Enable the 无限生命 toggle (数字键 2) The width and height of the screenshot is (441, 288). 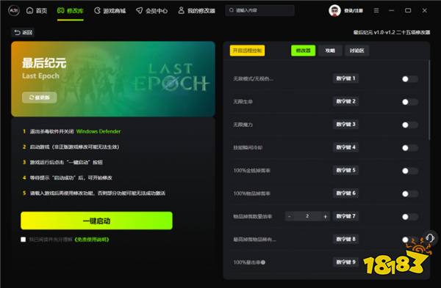(x=409, y=102)
